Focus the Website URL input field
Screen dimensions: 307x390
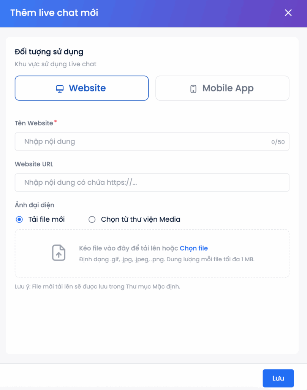point(152,182)
